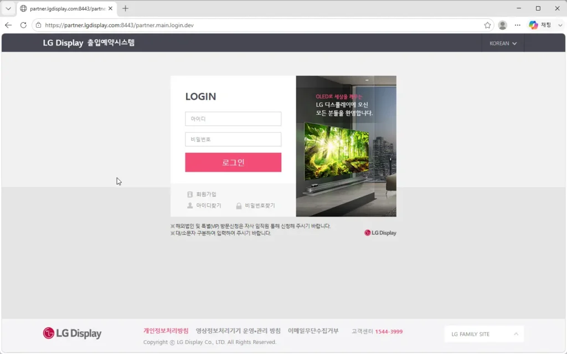Open the Copilot chat icon

(x=533, y=25)
